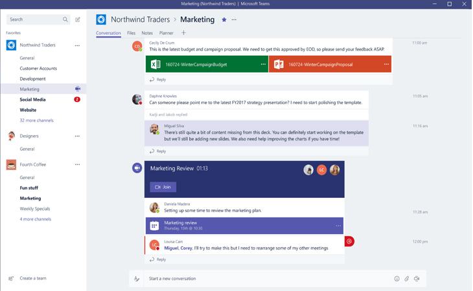Open Designers team options menu
The width and height of the screenshot is (473, 291).
(77, 136)
